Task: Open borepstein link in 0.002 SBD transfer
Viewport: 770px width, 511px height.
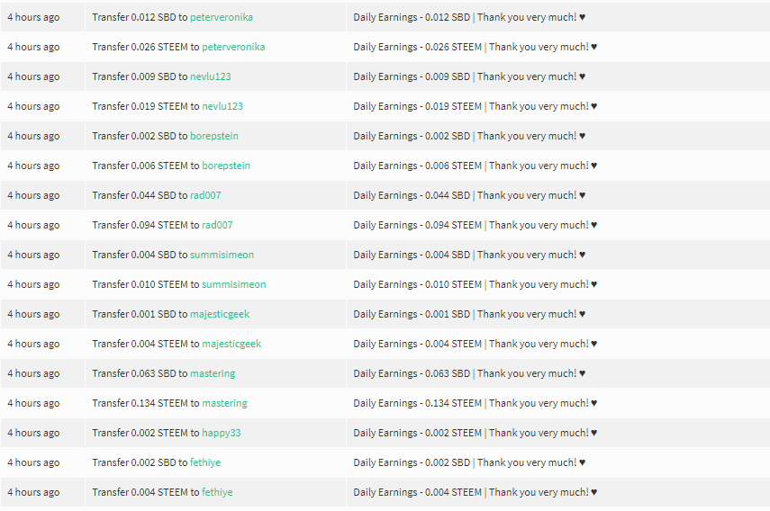Action: point(214,136)
